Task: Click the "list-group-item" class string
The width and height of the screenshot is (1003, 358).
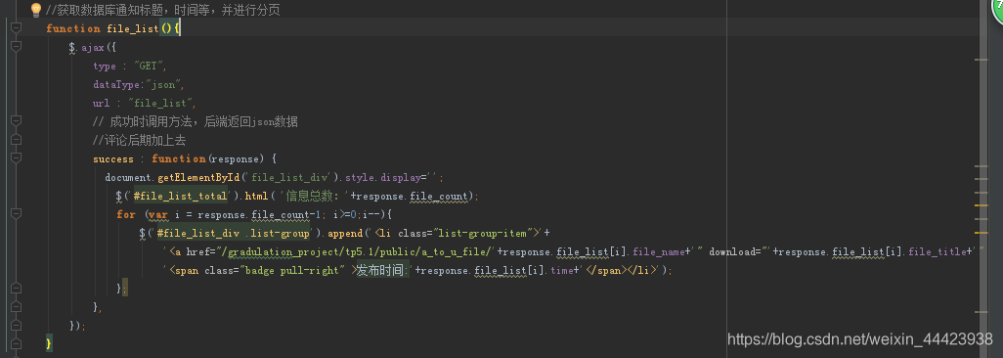Action: point(483,233)
